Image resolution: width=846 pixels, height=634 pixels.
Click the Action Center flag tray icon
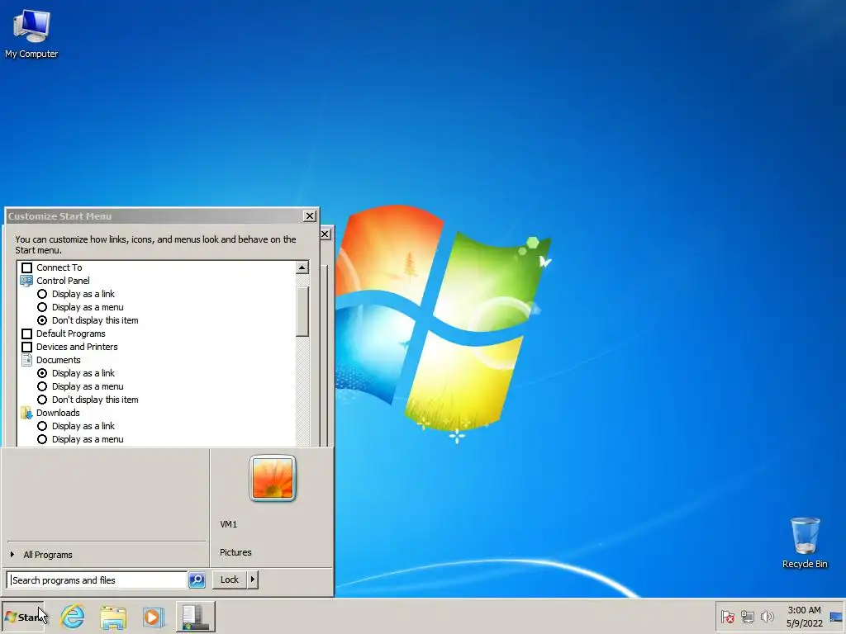pyautogui.click(x=727, y=616)
